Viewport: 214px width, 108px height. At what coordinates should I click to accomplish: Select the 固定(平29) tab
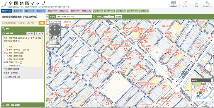6,11
